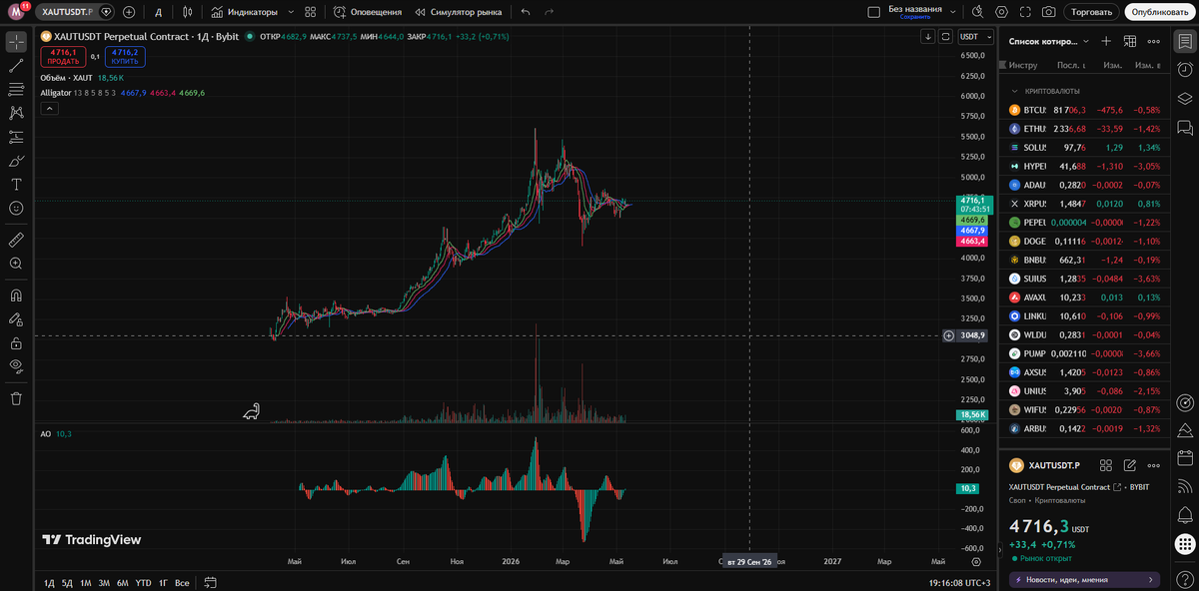Select the Все range tab

182,582
